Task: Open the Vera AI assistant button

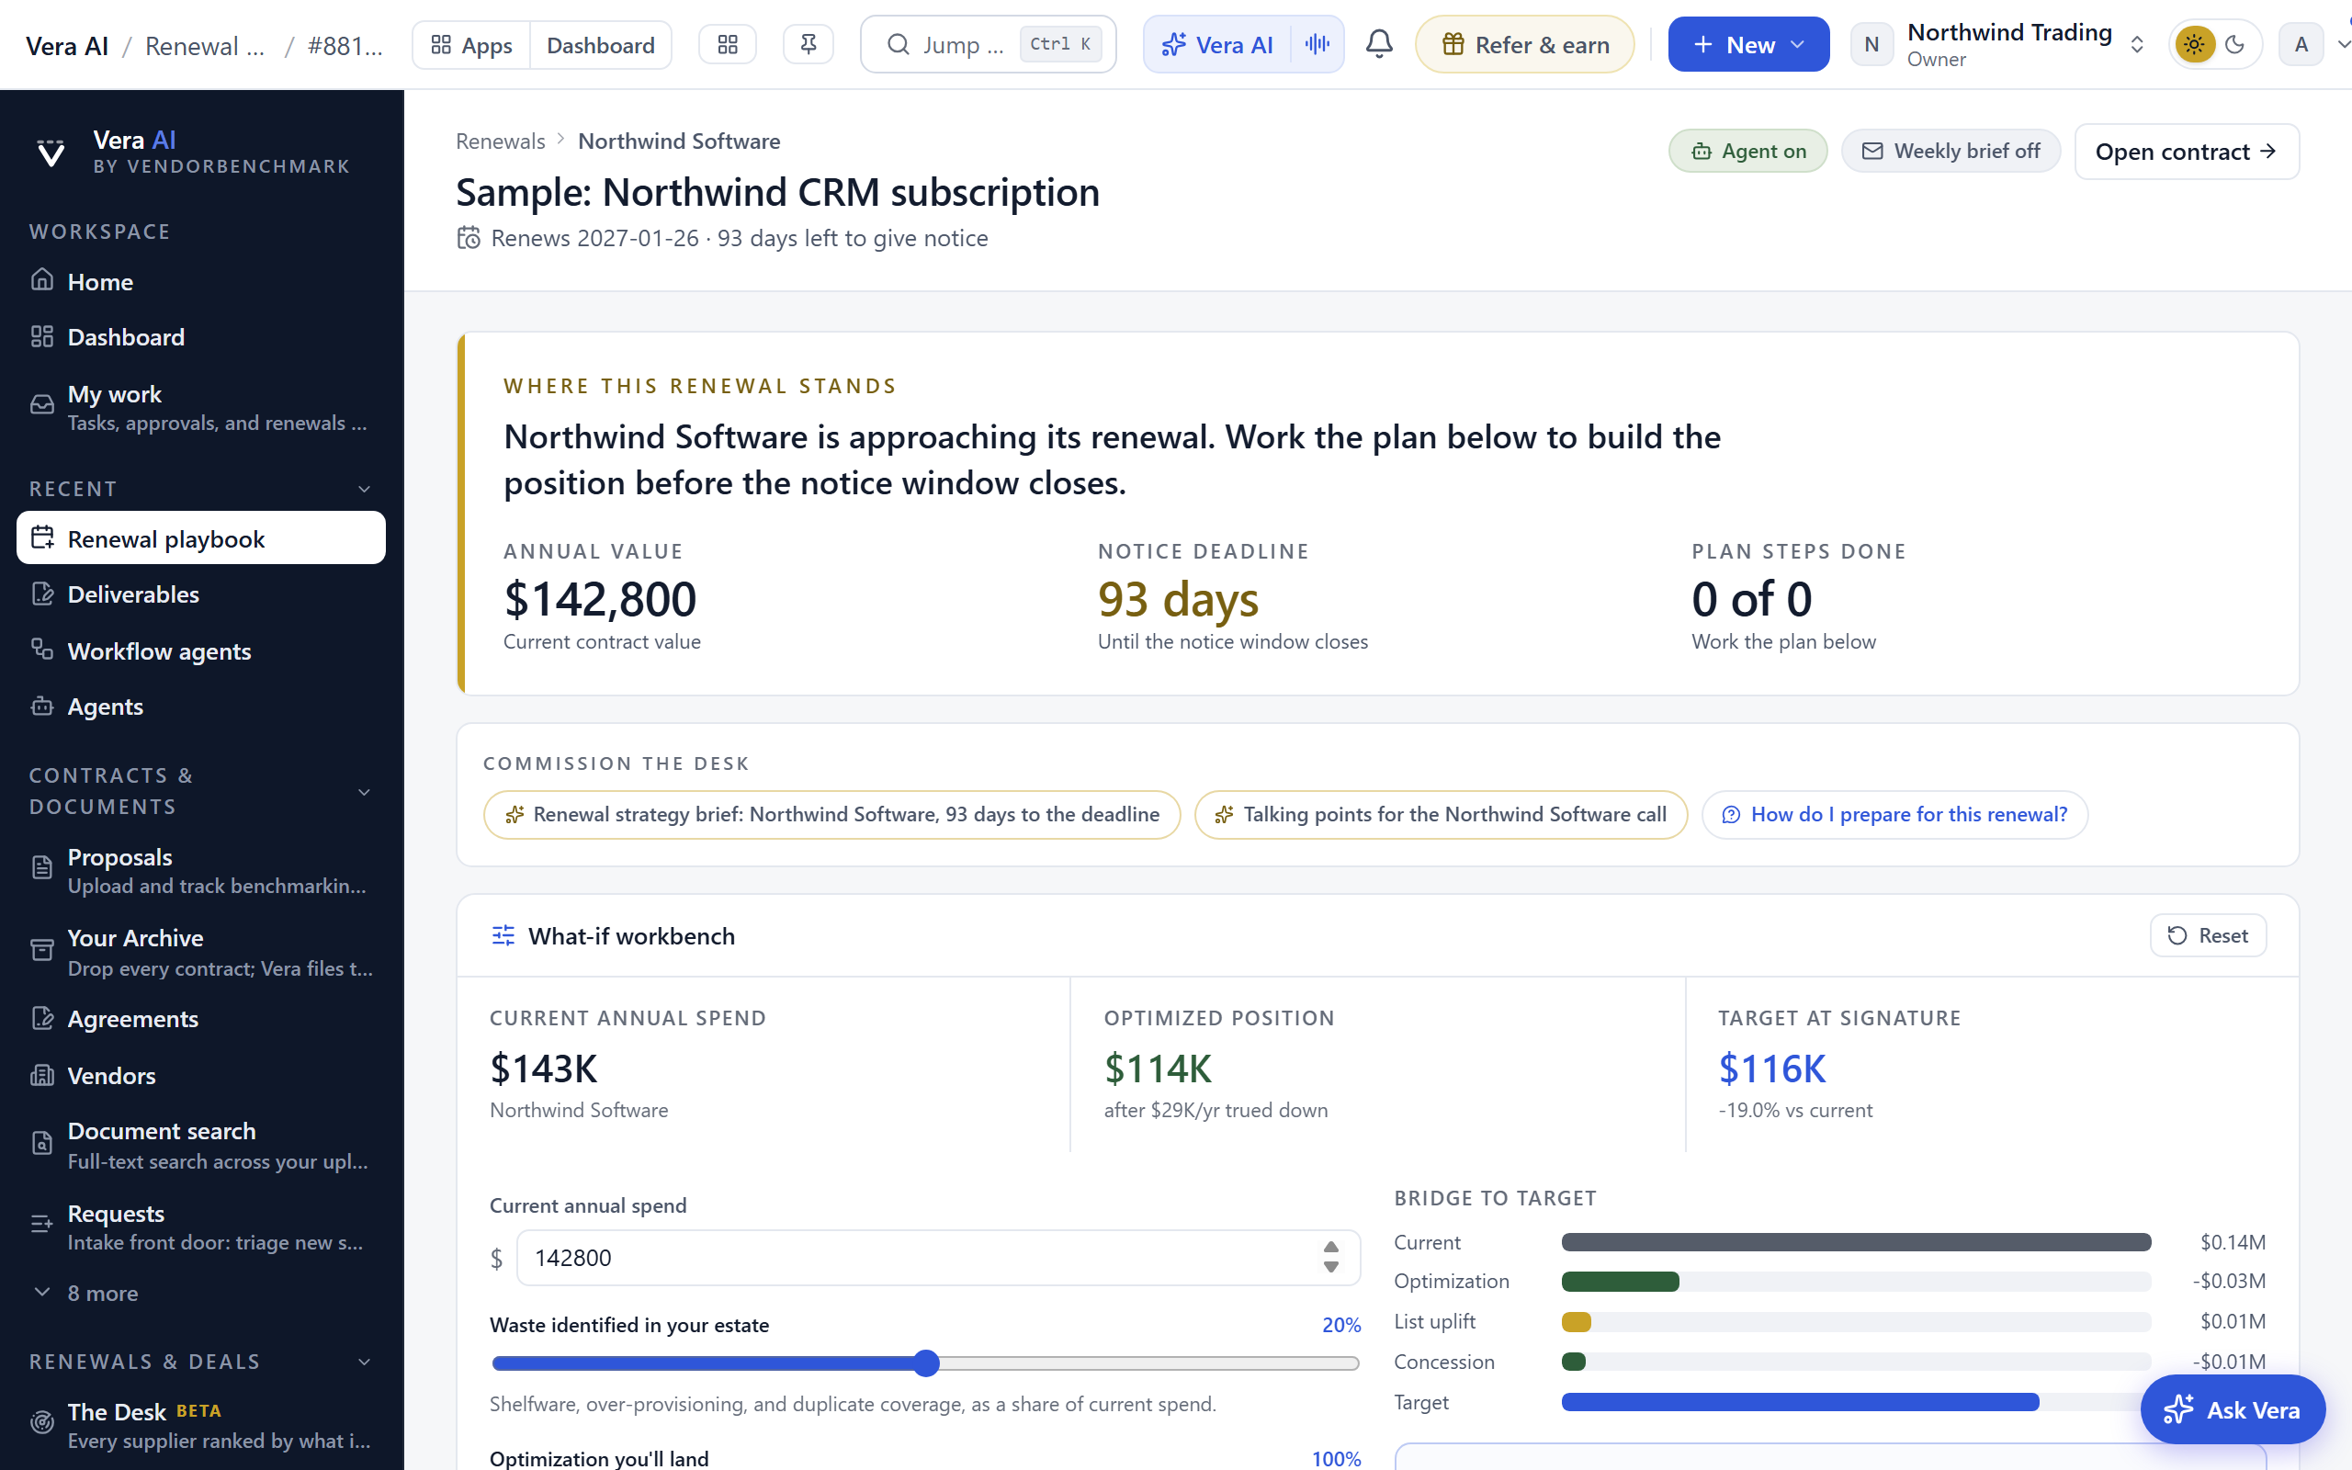Action: tap(1217, 45)
